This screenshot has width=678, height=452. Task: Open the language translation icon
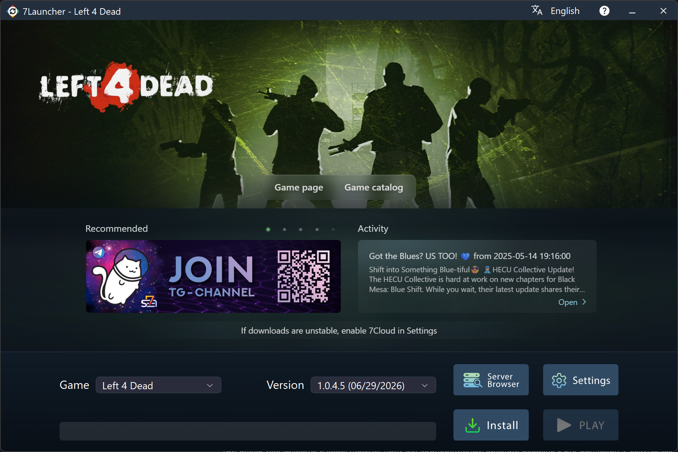[x=537, y=10]
